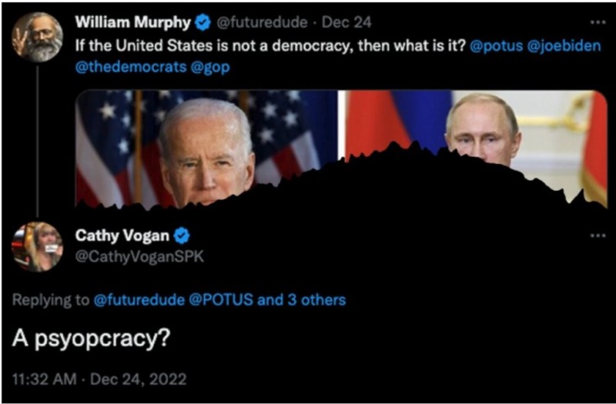Click the @joebiden mention

[x=563, y=45]
